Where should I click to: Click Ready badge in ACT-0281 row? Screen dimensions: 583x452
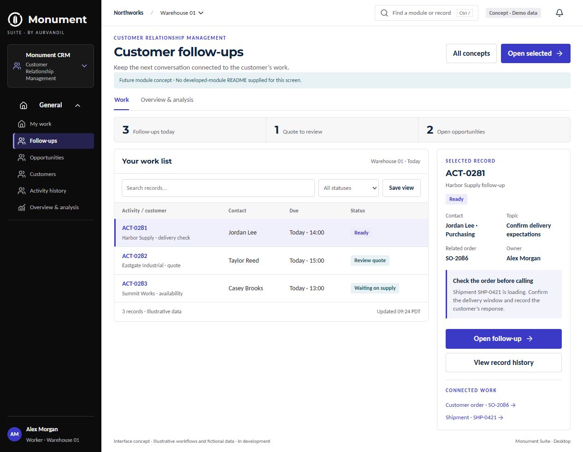(x=361, y=233)
